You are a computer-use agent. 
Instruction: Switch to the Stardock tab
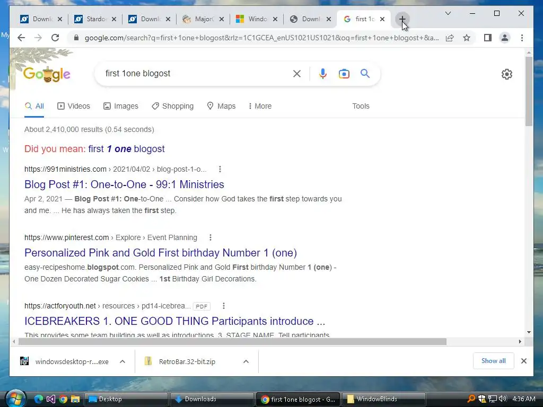pyautogui.click(x=91, y=19)
